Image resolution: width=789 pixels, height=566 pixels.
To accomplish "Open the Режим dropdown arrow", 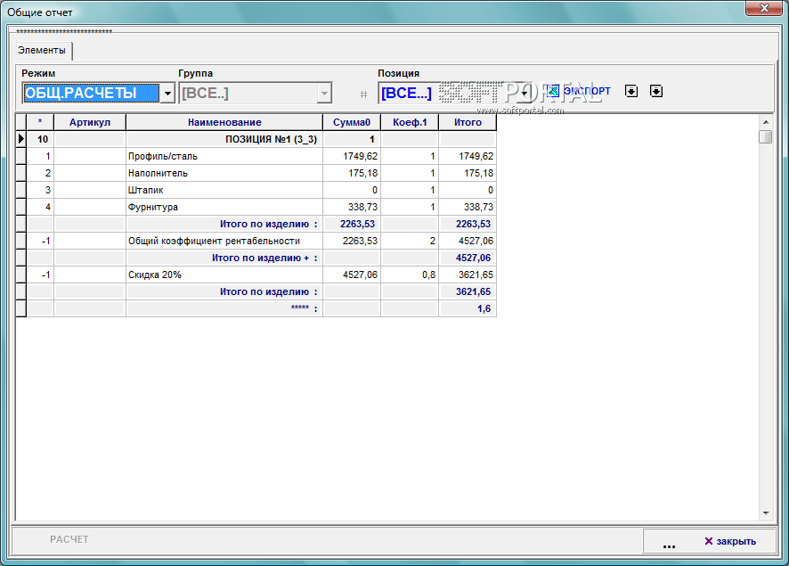I will coord(167,94).
